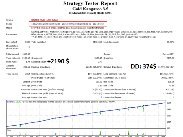This screenshot has height=137, width=183.
Task: Click the Size label in lower chart
Action: click(9, 130)
